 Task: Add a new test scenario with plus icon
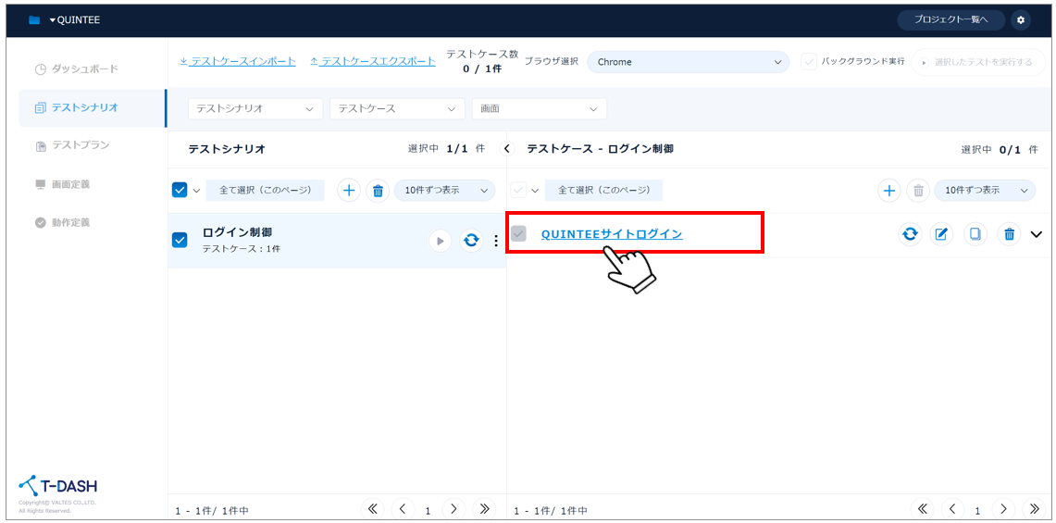348,191
